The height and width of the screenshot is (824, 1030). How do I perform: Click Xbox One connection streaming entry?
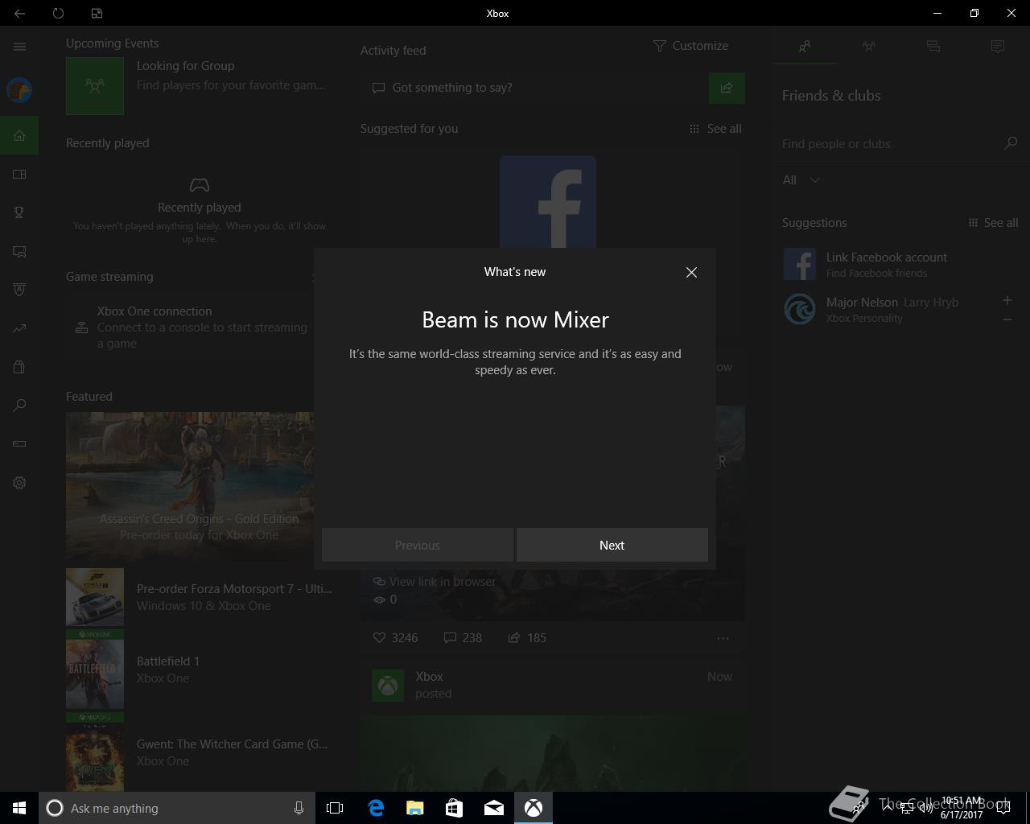click(190, 328)
